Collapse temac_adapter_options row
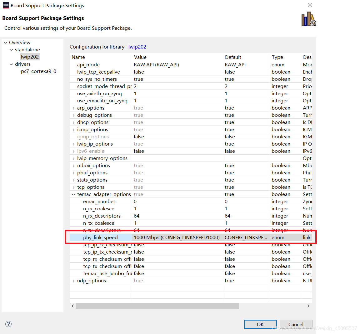The height and width of the screenshot is (334, 360). (73, 194)
